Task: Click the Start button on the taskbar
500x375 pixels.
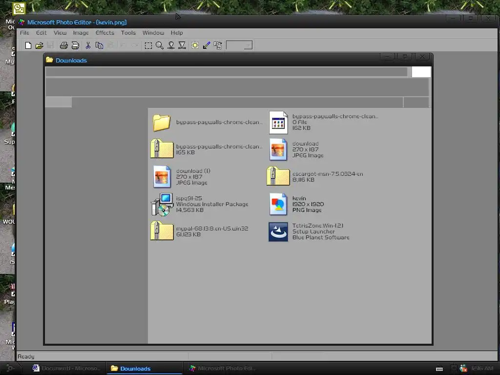Action: pos(10,368)
